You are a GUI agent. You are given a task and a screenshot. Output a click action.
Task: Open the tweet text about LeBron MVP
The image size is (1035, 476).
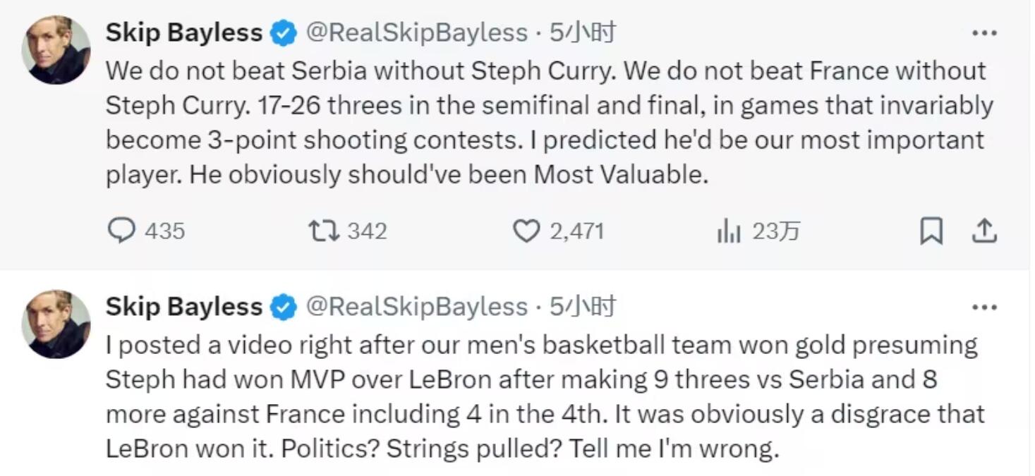point(543,396)
